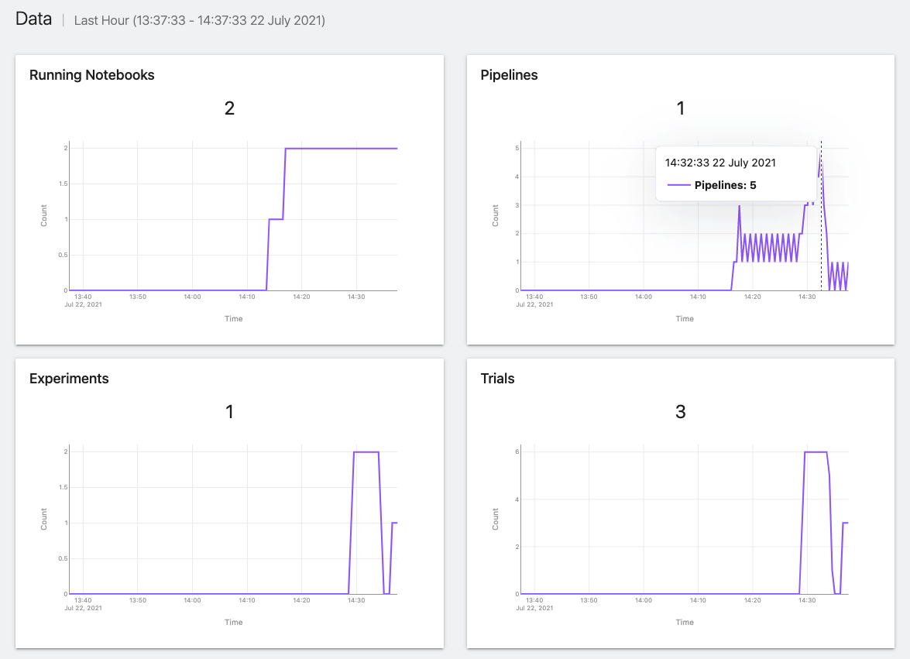Select the Experiments card title
The image size is (910, 659).
click(69, 379)
